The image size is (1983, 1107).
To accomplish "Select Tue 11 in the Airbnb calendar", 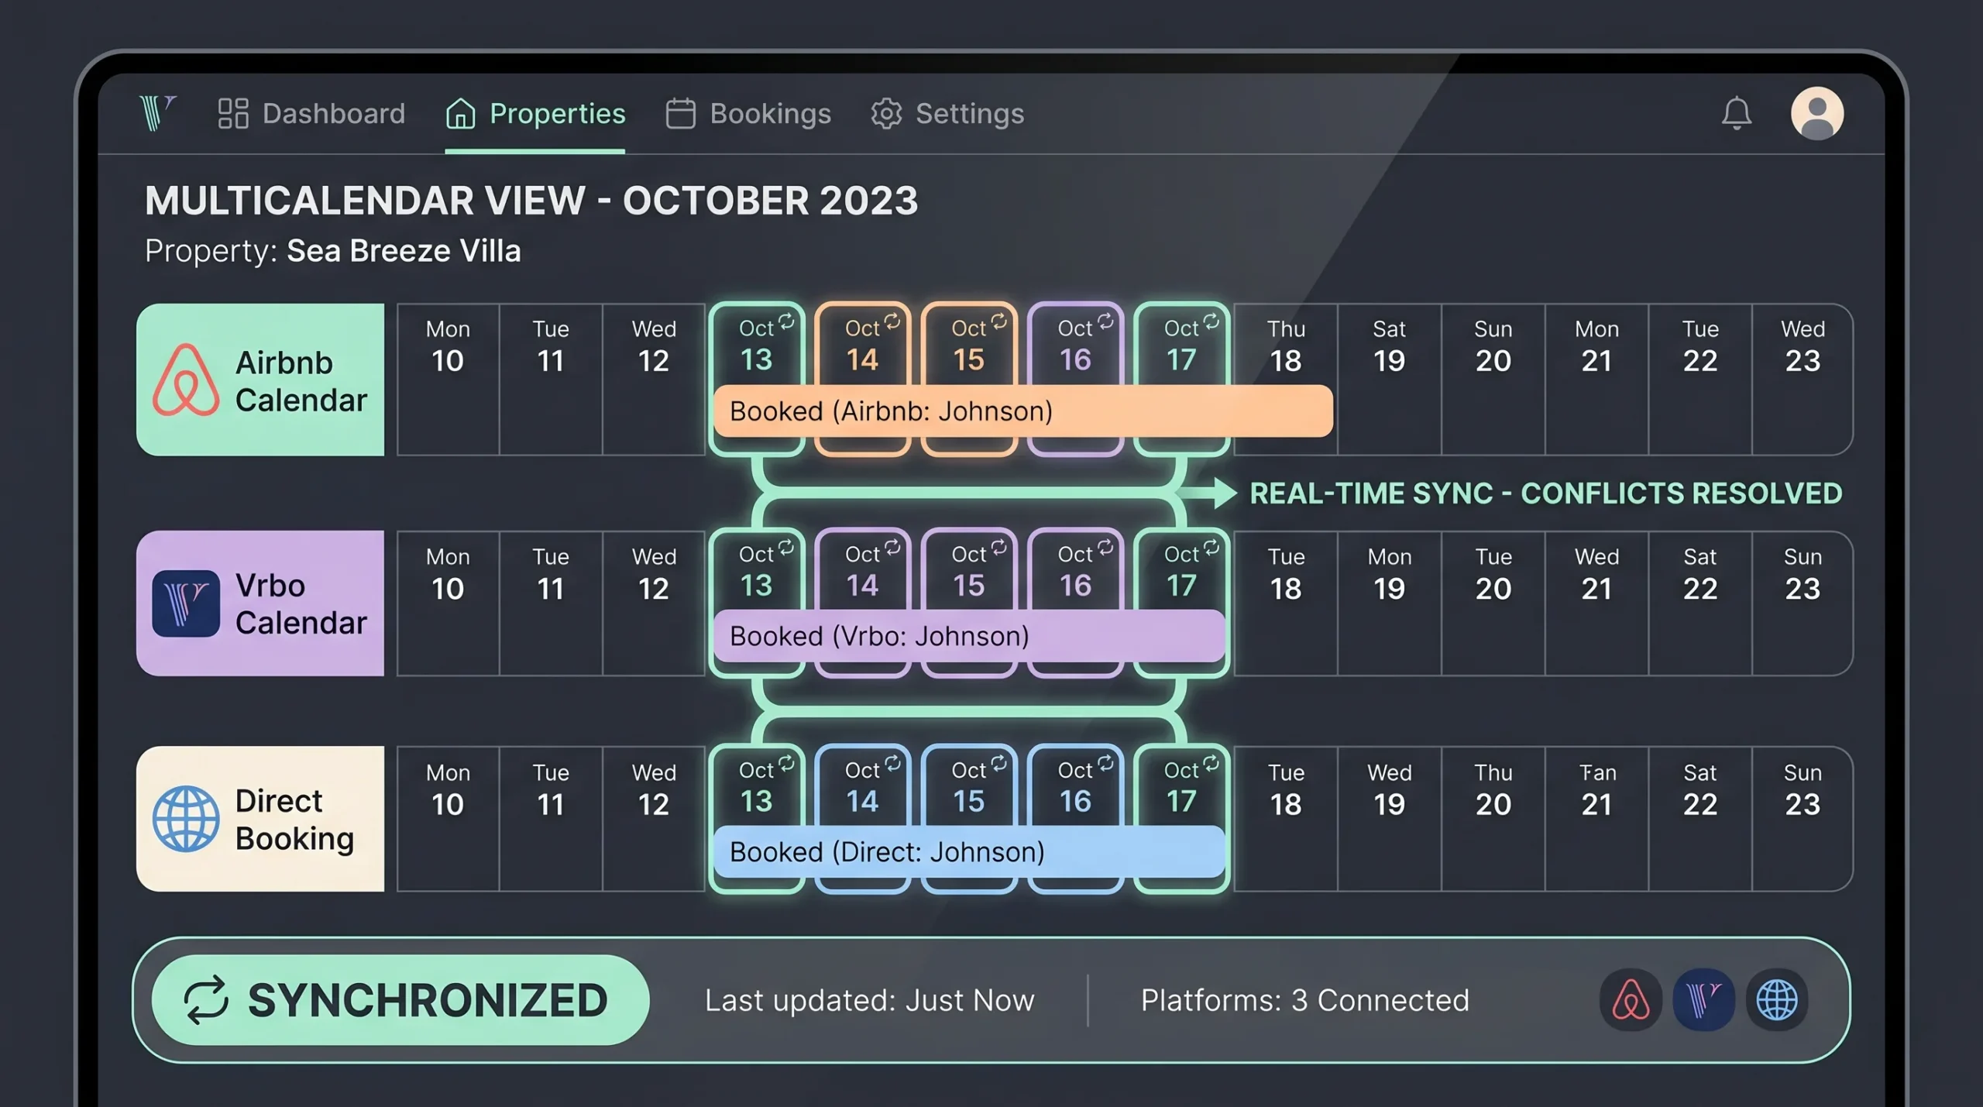I will point(551,379).
